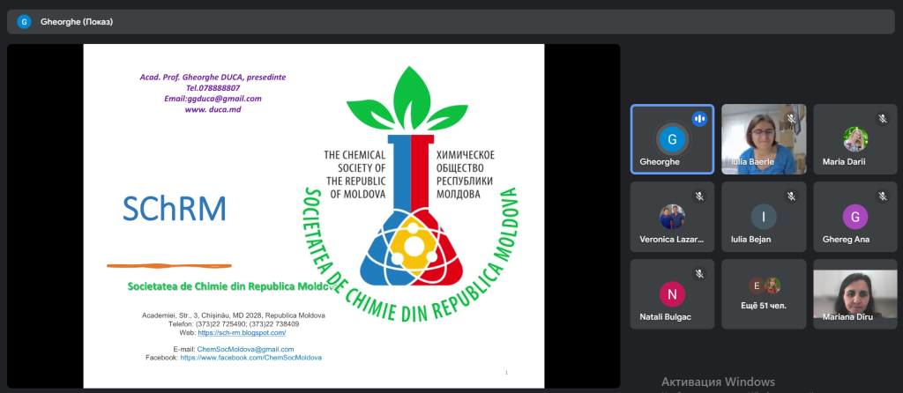This screenshot has height=393, width=903.
Task: Click 'Societatea de Chimie din Republica Moldova' heading
Action: click(x=232, y=286)
